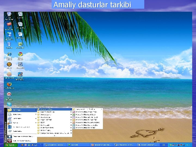Select Programs in the Start menu
This screenshot has height=147, width=196.
pos(22,110)
